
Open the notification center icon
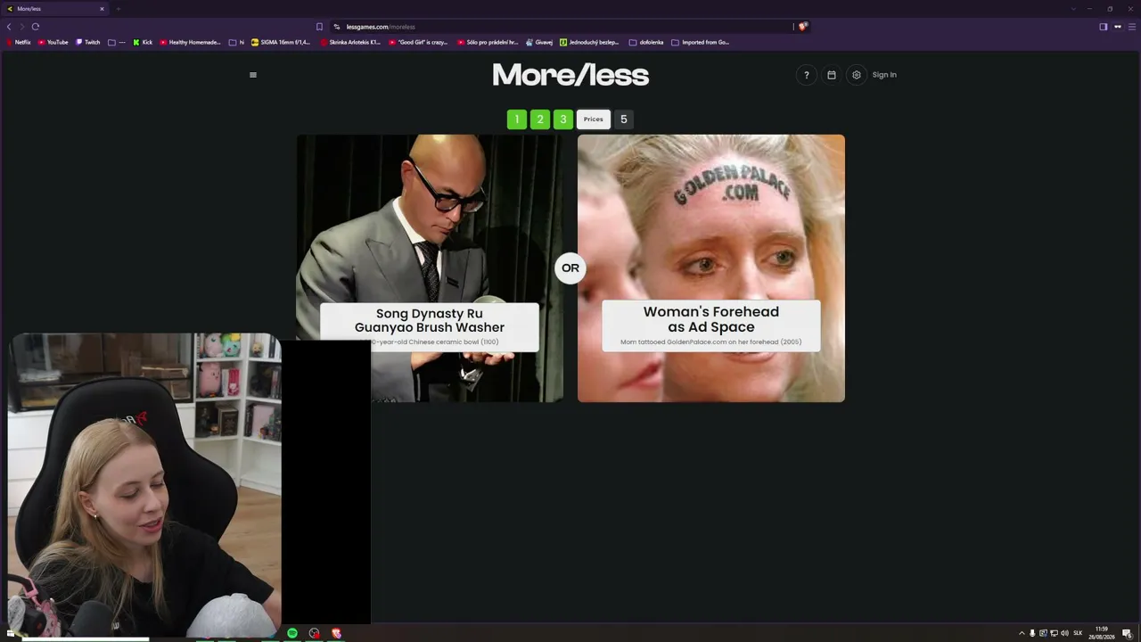coord(1127,633)
